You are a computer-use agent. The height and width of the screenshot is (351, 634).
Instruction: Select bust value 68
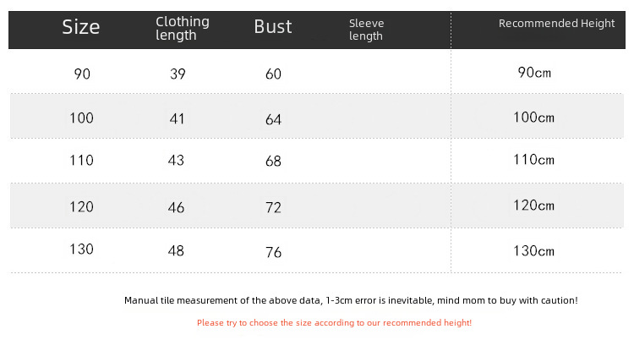[x=273, y=161]
